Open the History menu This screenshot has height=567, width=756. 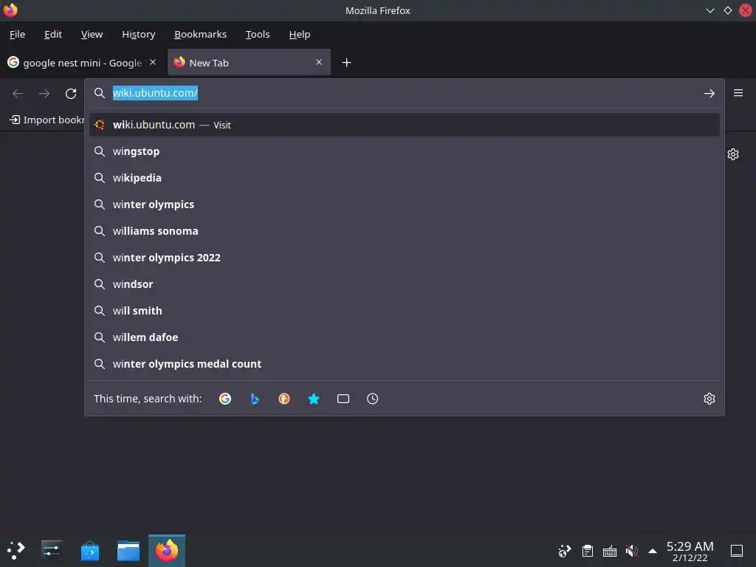[x=138, y=34]
